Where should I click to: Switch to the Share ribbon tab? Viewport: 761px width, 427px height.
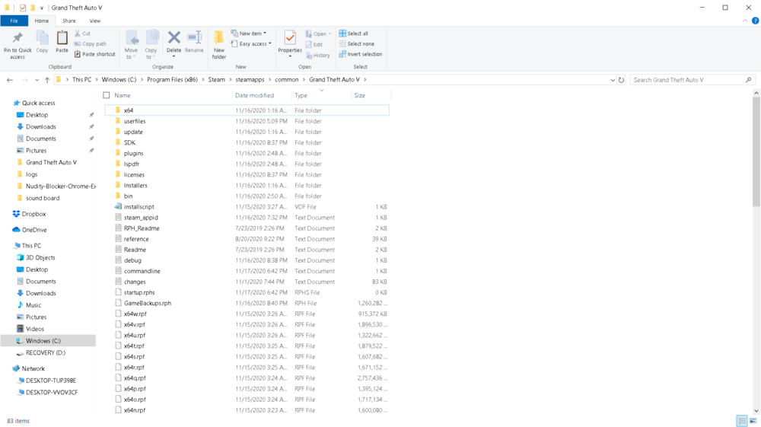pyautogui.click(x=69, y=21)
